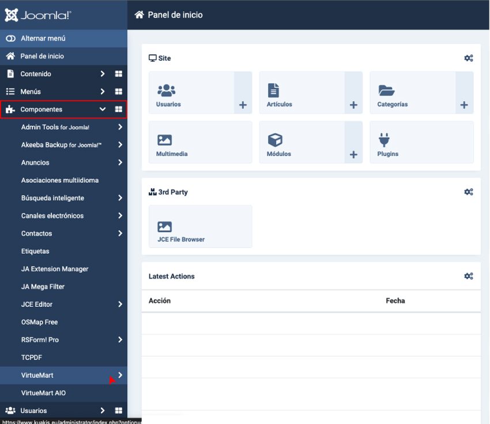Expand the VirtueMart submenu arrow
The height and width of the screenshot is (424, 490).
tap(120, 375)
